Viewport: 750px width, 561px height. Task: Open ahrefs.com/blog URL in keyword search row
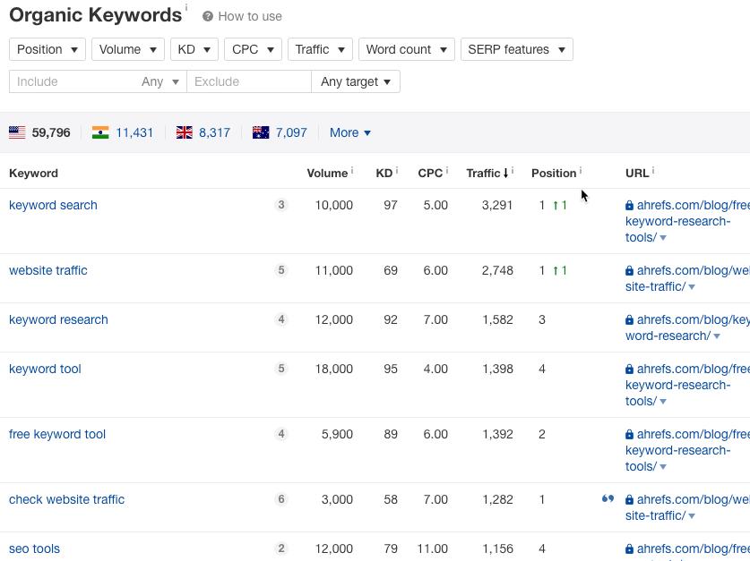tap(687, 221)
